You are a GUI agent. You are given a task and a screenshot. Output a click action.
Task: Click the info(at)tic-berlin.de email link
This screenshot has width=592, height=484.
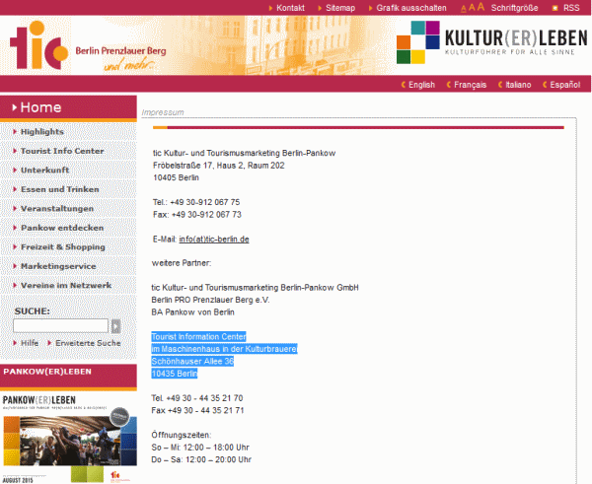[x=214, y=240]
